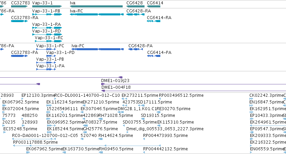
Task: Click EST SD03755.5prime
Action: click(x=140, y=122)
